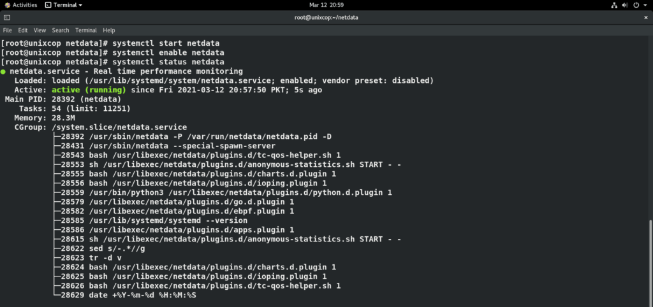
Task: Open the View menu
Action: pos(40,31)
